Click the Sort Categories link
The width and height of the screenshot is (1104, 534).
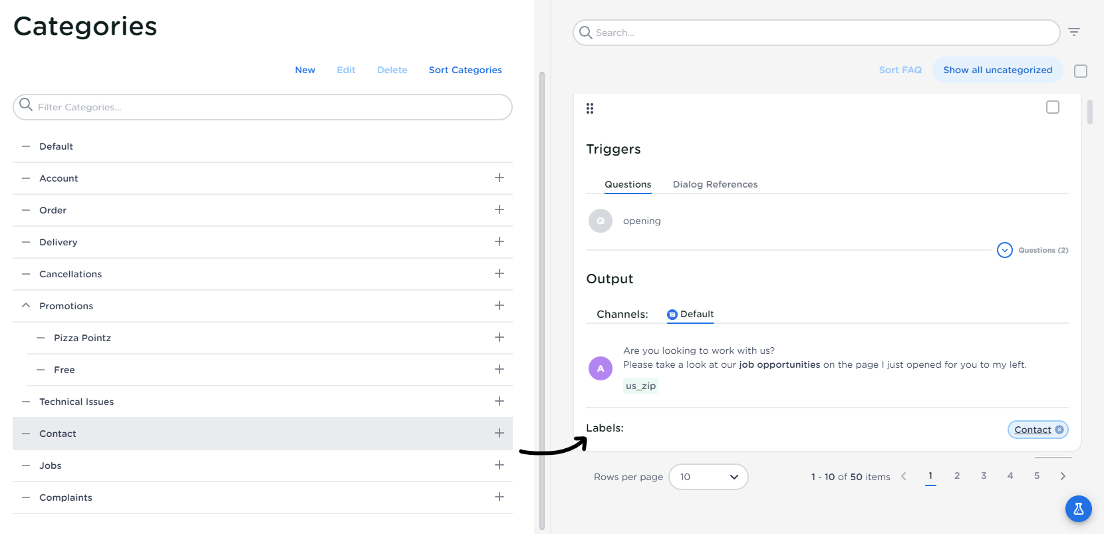click(465, 70)
